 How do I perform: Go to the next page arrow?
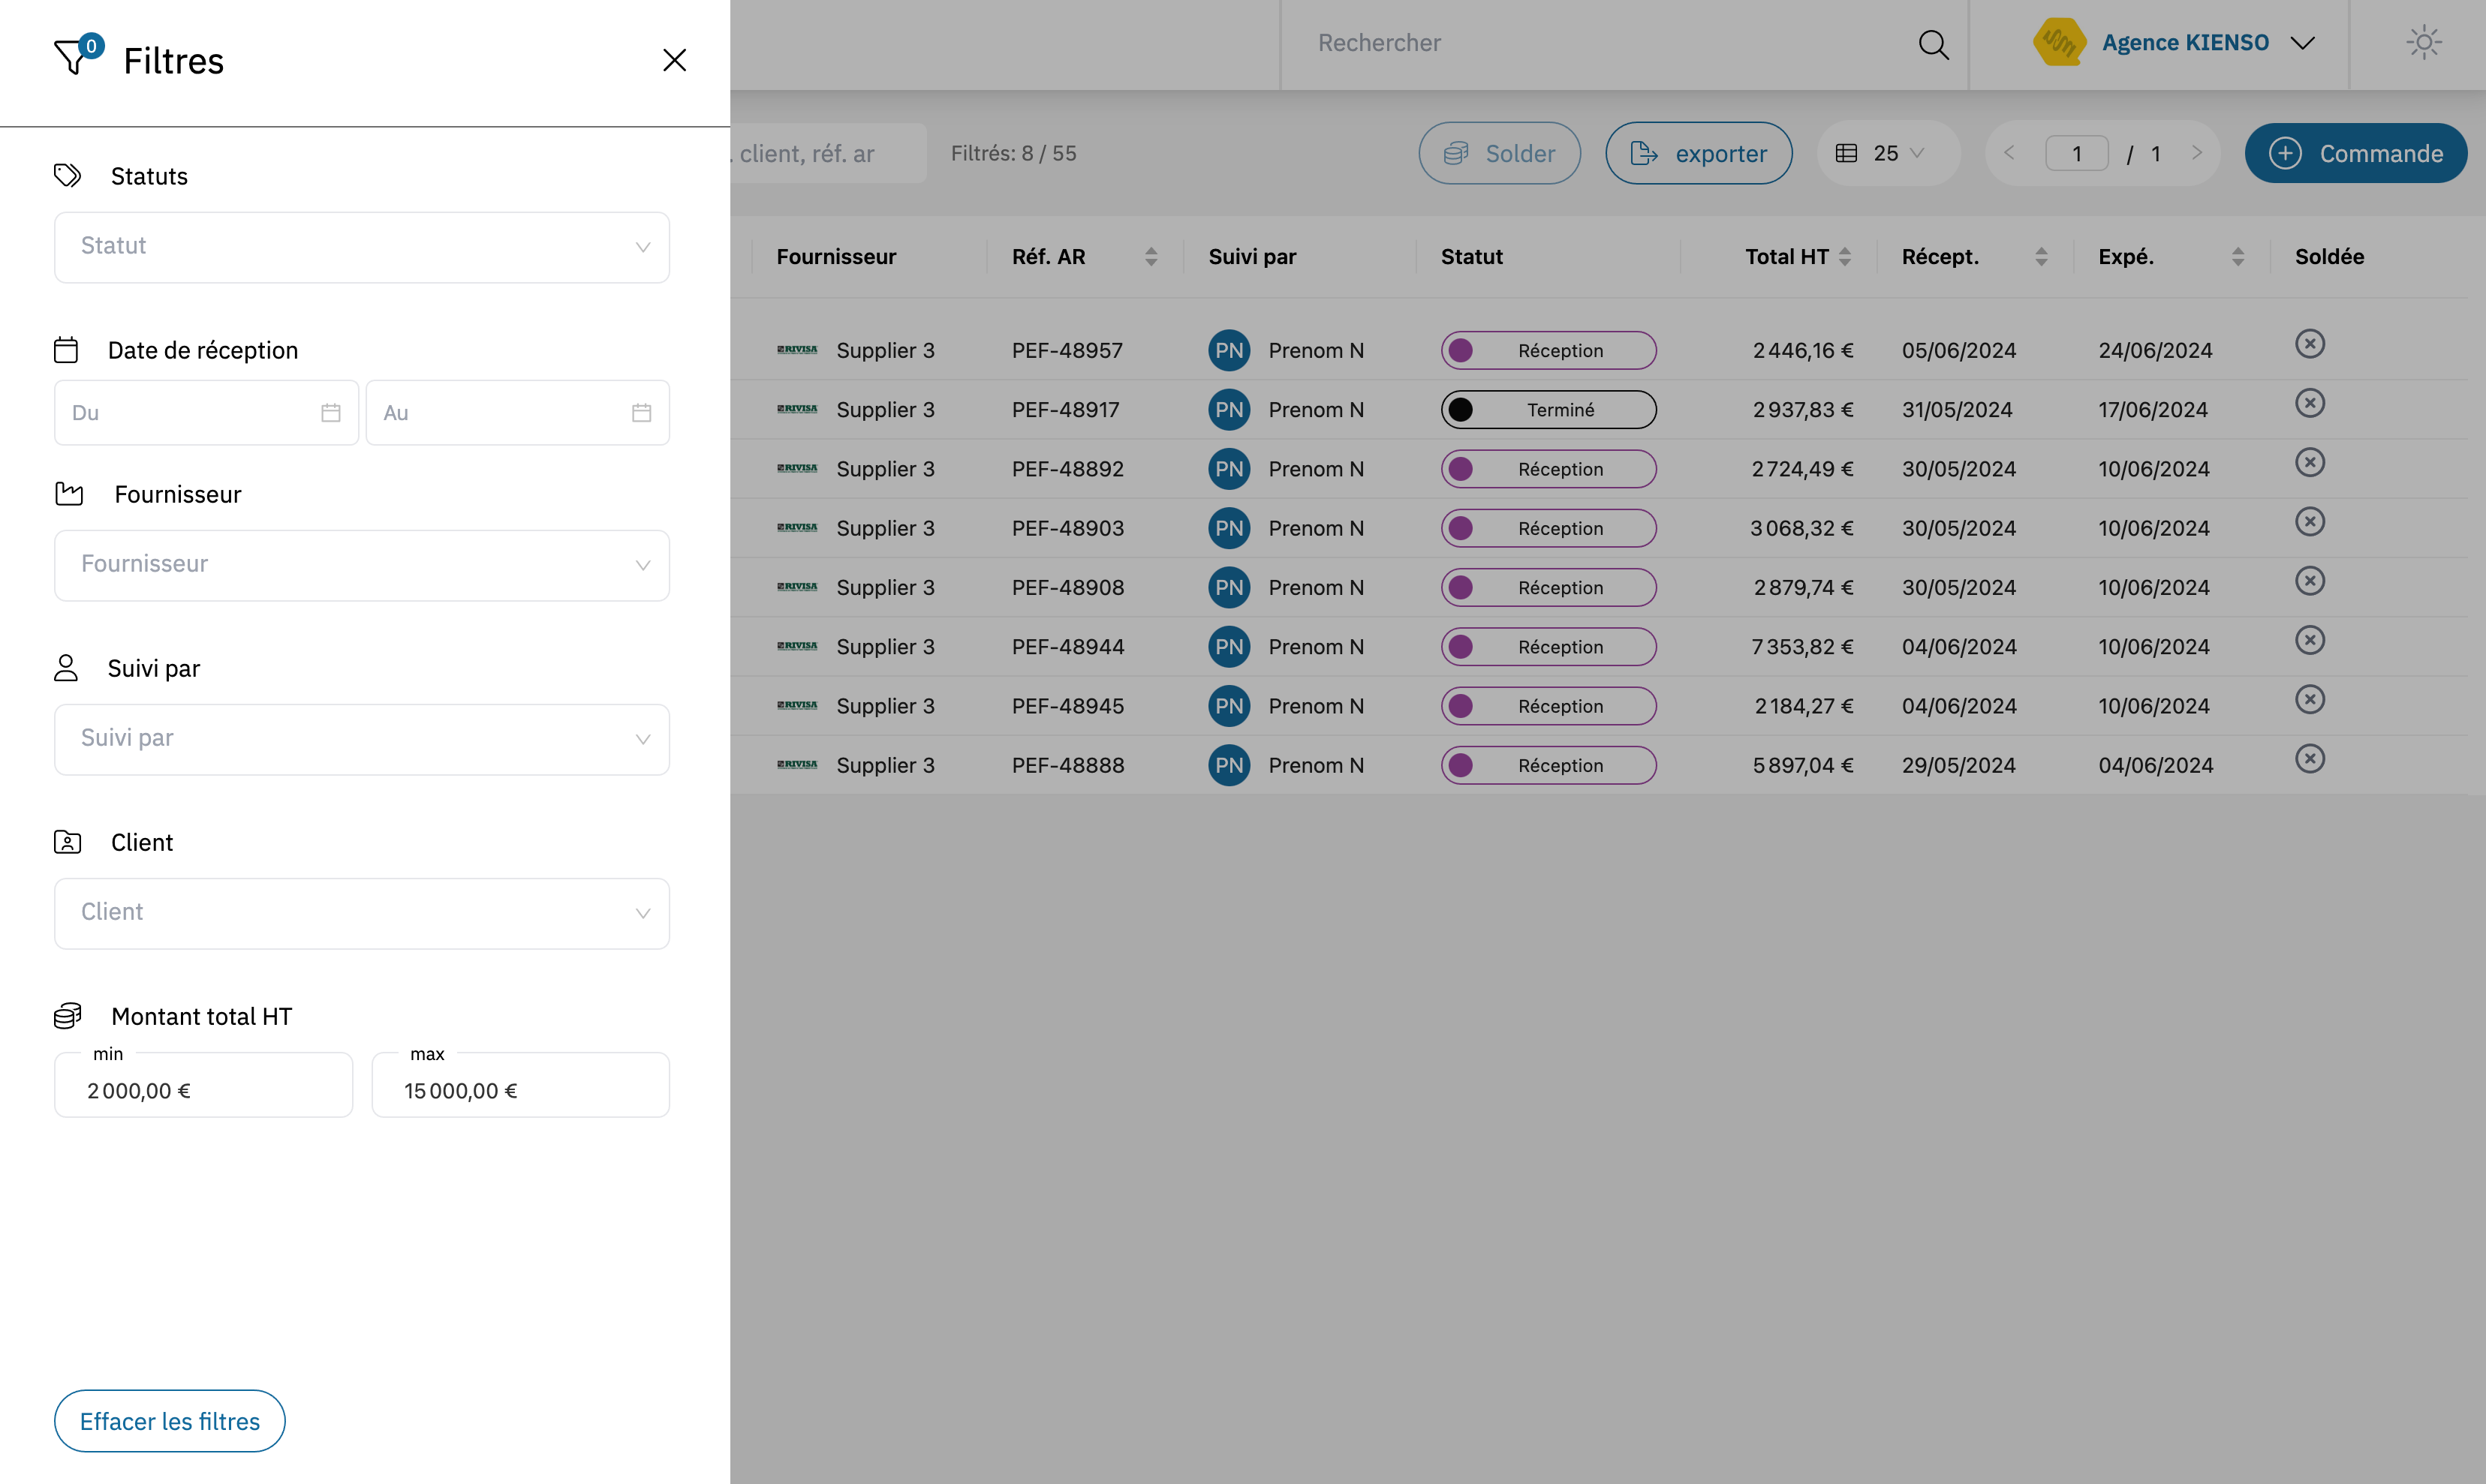pos(2197,153)
